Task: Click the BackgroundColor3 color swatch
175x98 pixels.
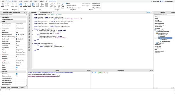Action: (17, 35)
